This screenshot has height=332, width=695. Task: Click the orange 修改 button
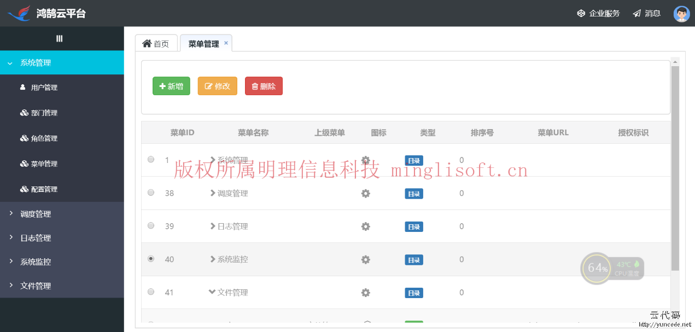tap(217, 86)
